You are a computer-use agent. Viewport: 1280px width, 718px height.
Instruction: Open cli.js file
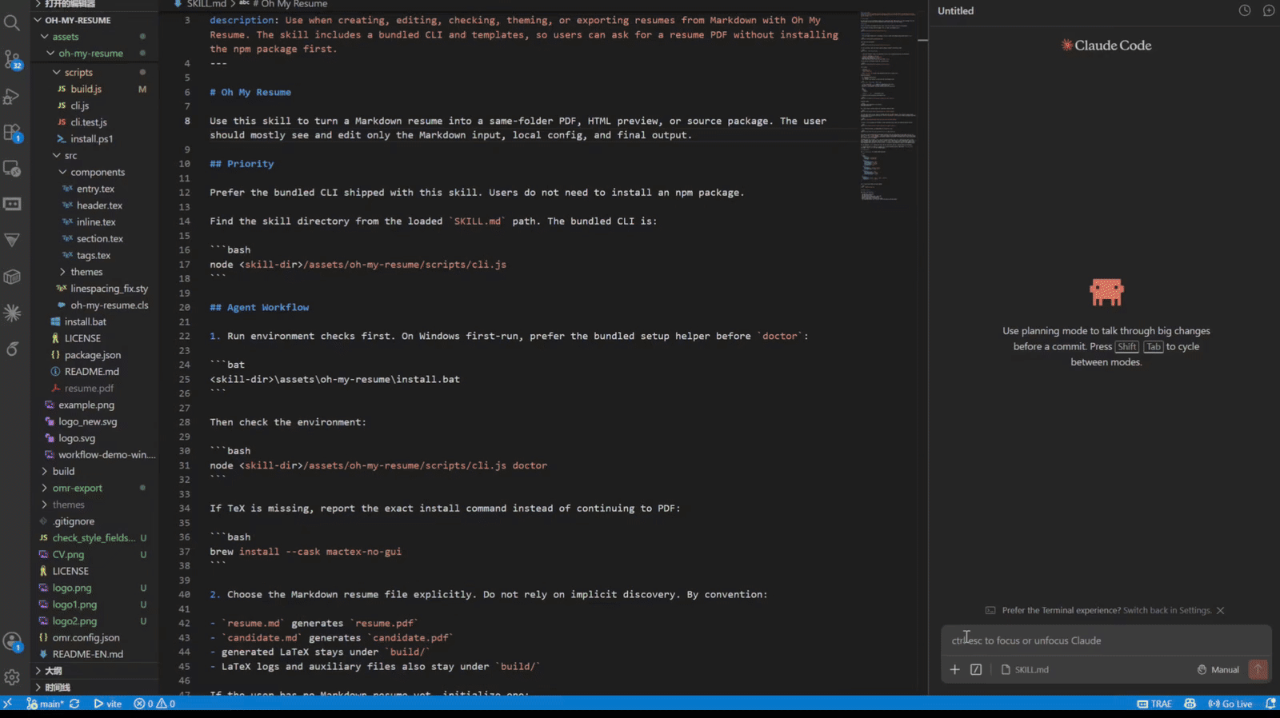(x=79, y=106)
